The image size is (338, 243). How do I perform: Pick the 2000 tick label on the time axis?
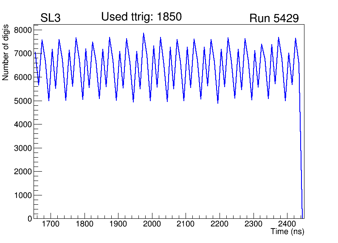tap(152, 224)
